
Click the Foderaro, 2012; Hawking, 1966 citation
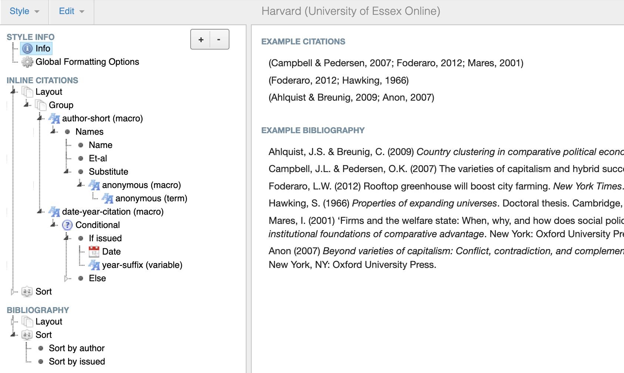pos(339,80)
